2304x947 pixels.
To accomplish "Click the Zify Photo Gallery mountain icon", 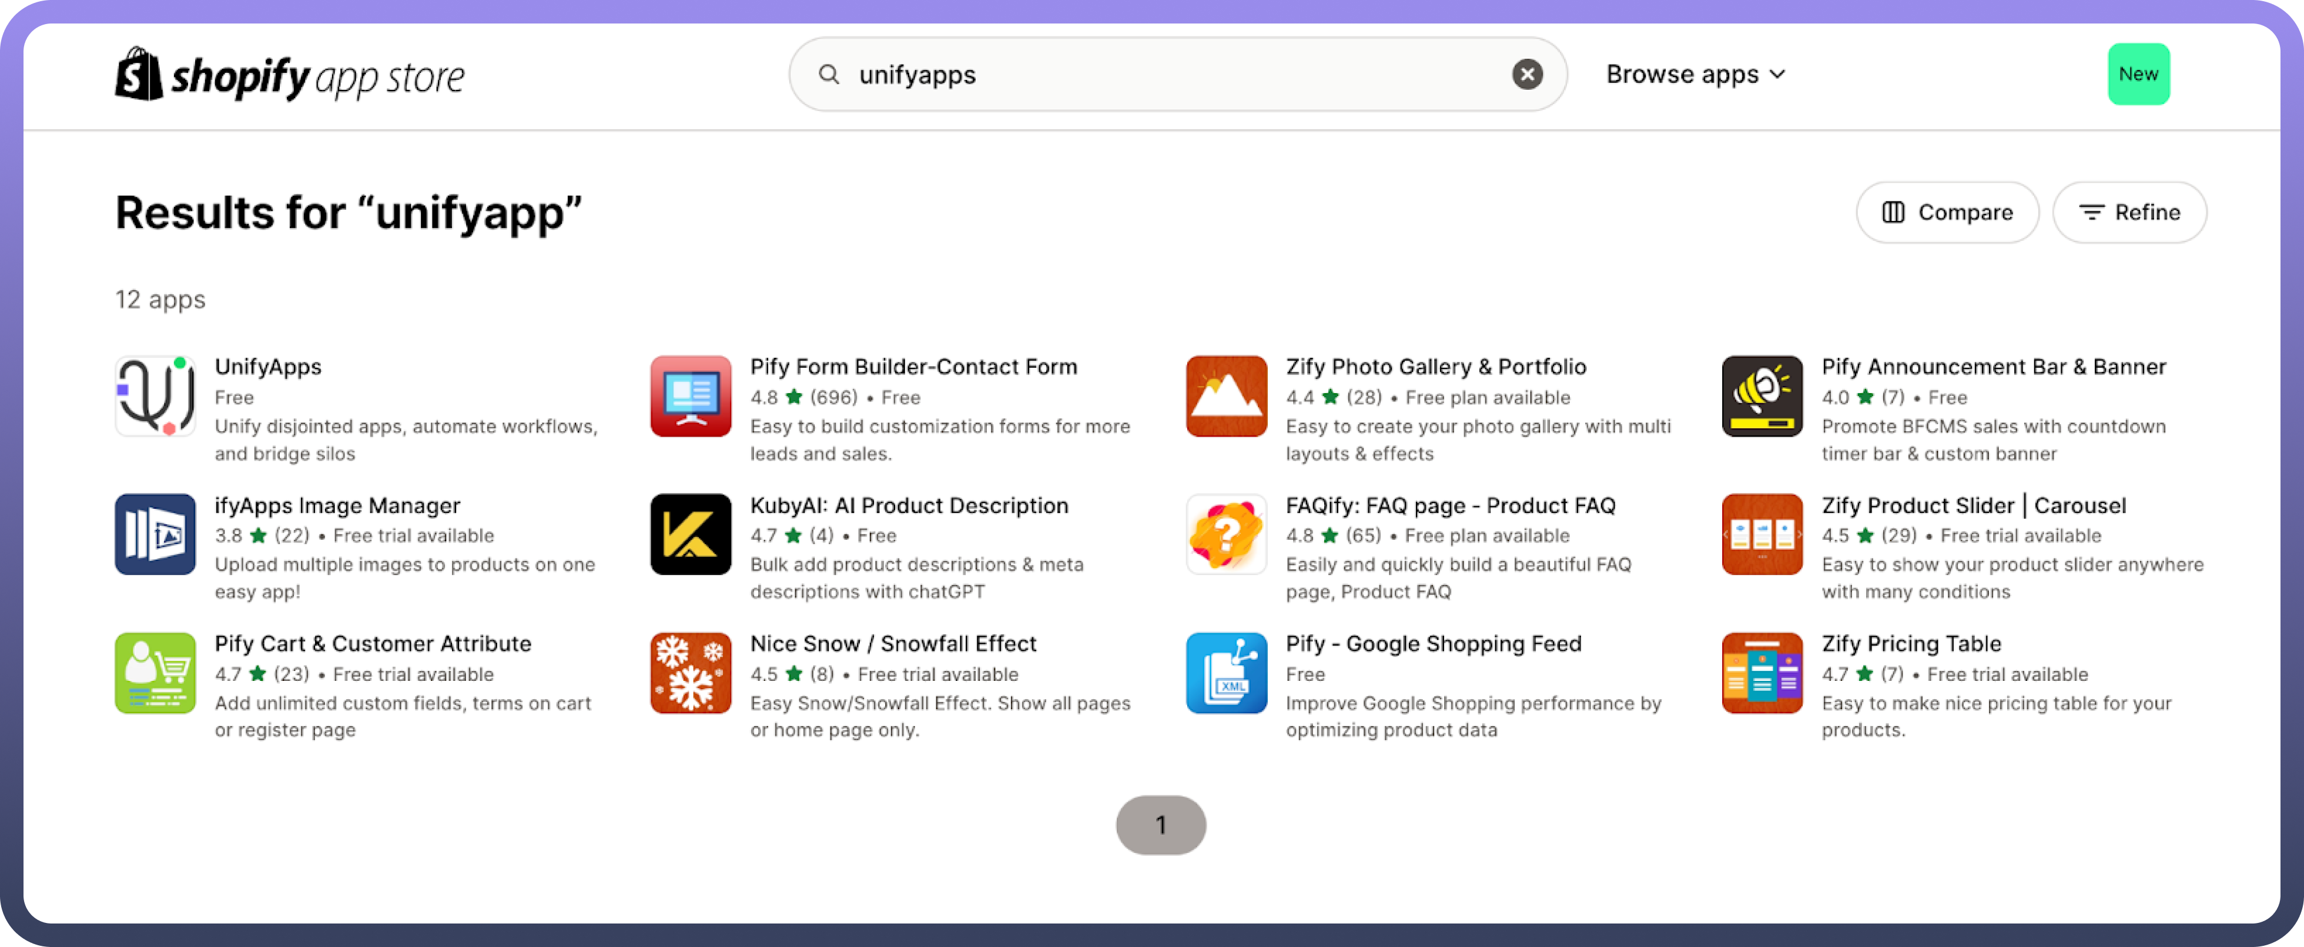I will (1226, 396).
